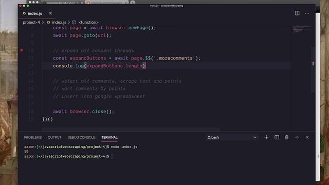This screenshot has width=329, height=185.
Task: Click the code minimap preview
Action: pyautogui.click(x=302, y=29)
